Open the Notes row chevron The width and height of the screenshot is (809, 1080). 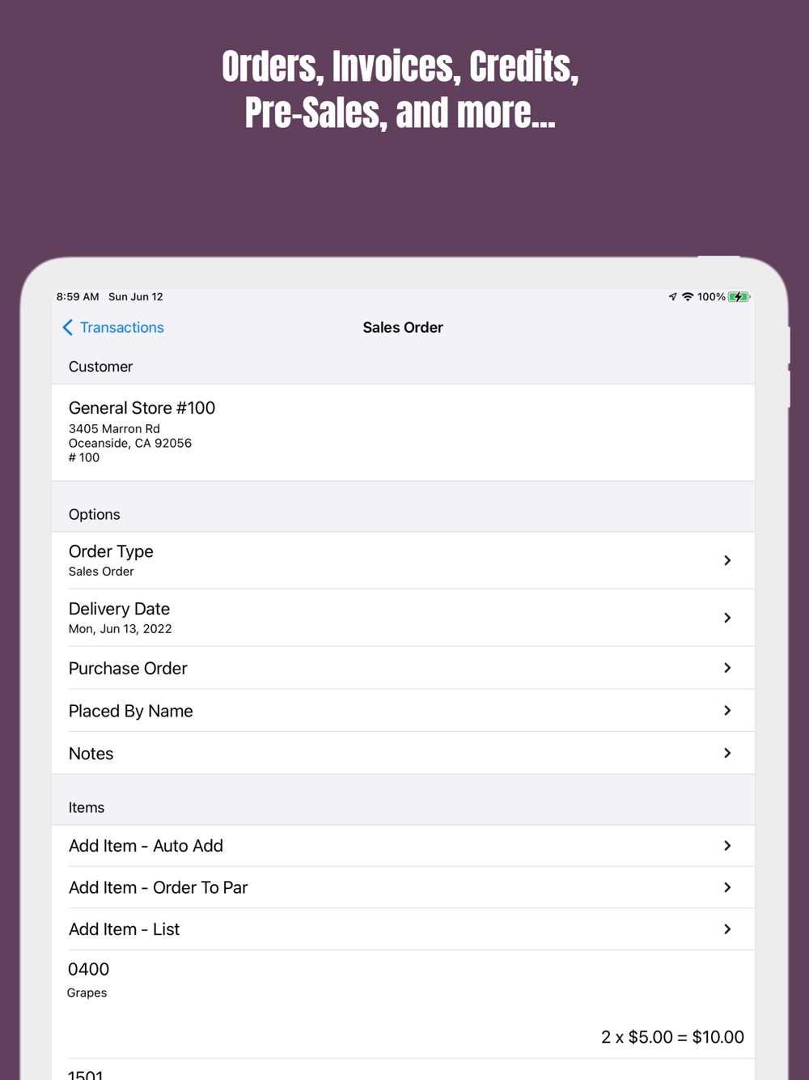tap(727, 753)
